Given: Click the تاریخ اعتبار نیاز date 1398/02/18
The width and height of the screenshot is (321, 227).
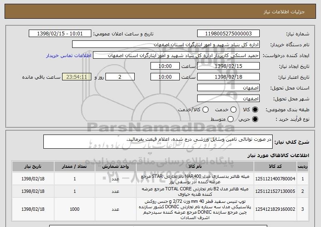Looking at the screenshot, I should pos(228,77).
